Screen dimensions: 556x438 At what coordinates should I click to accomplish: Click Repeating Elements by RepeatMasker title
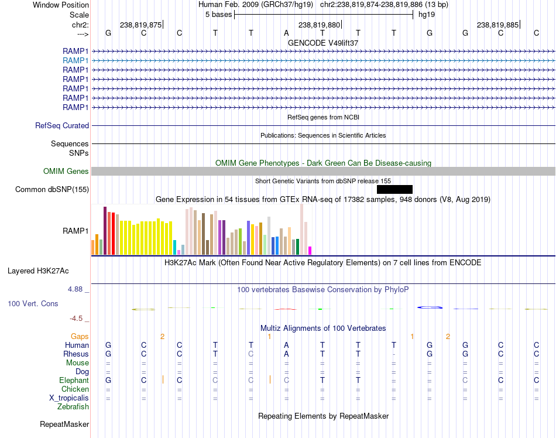(324, 416)
